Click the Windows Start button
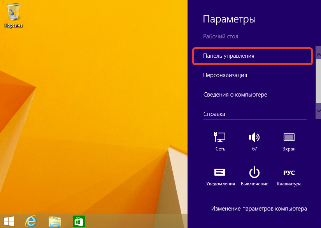321x228 pixels. (9, 221)
